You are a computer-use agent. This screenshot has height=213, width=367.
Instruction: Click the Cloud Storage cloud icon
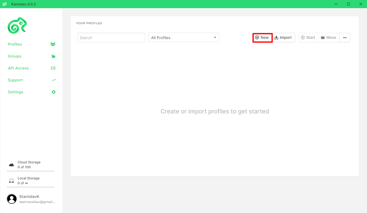[x=11, y=165]
